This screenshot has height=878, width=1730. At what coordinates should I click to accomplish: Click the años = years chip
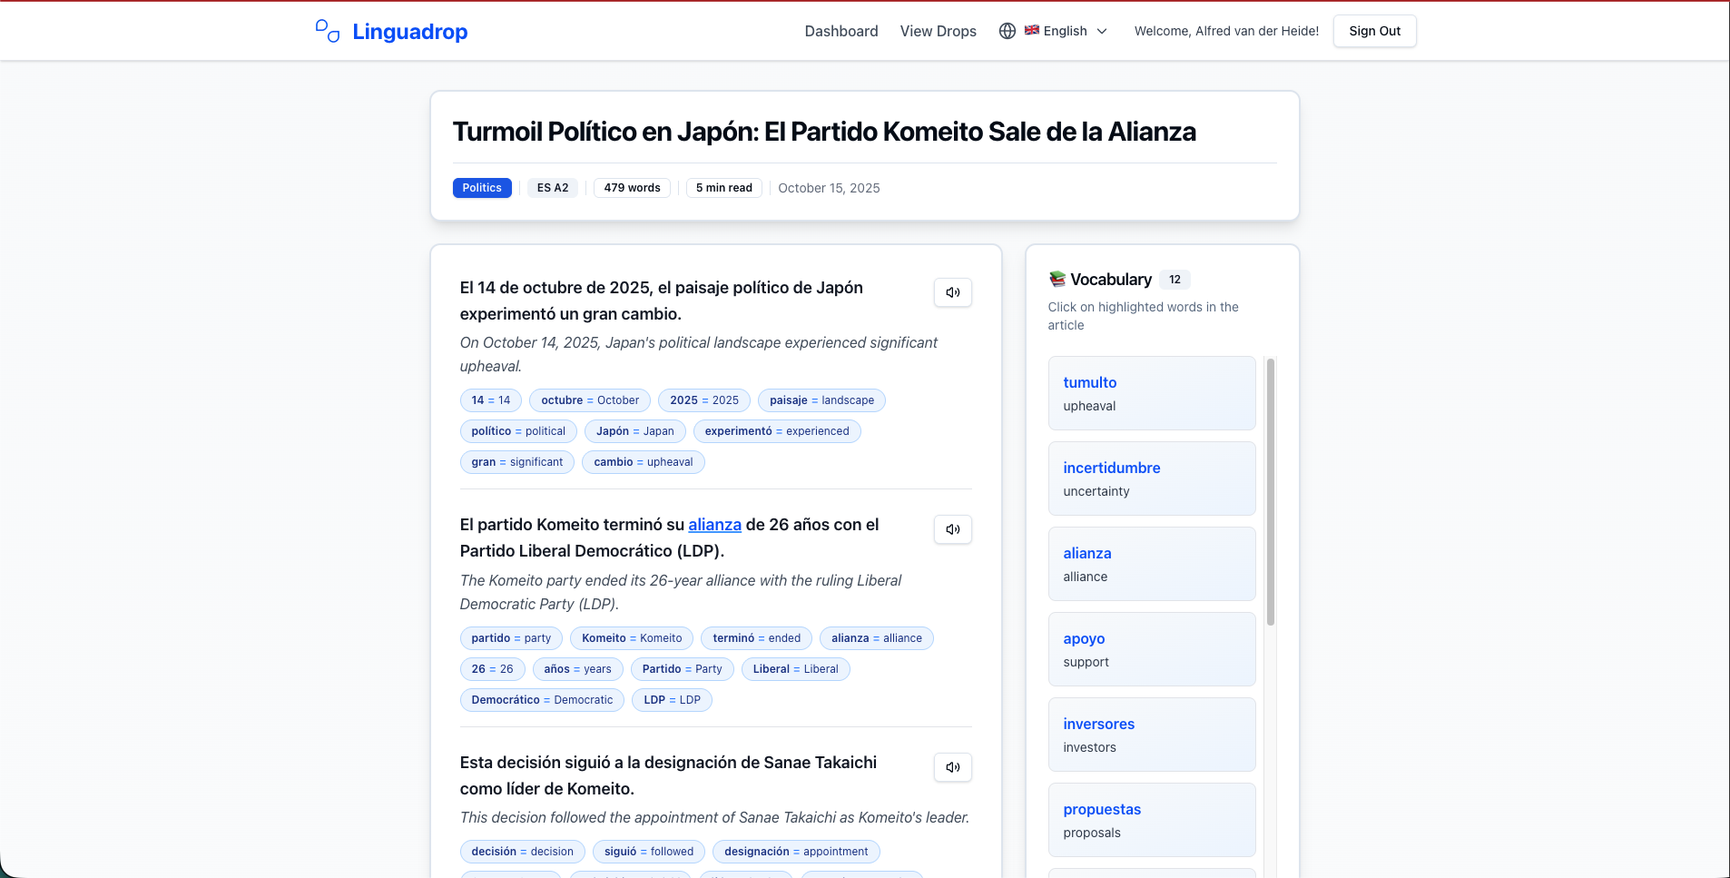(578, 669)
